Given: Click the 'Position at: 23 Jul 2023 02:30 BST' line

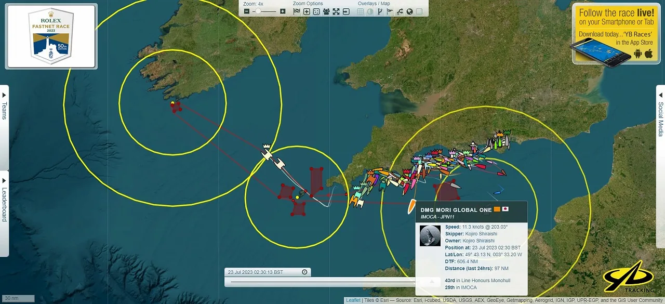Looking at the screenshot, I should [x=483, y=247].
